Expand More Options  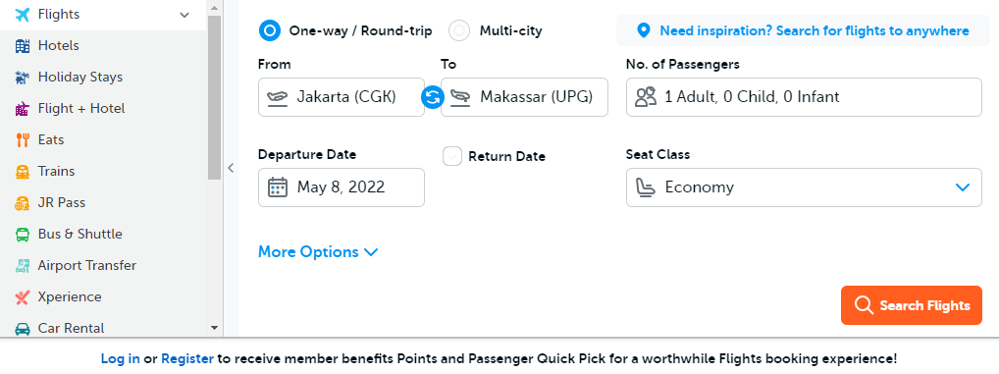pyautogui.click(x=318, y=252)
